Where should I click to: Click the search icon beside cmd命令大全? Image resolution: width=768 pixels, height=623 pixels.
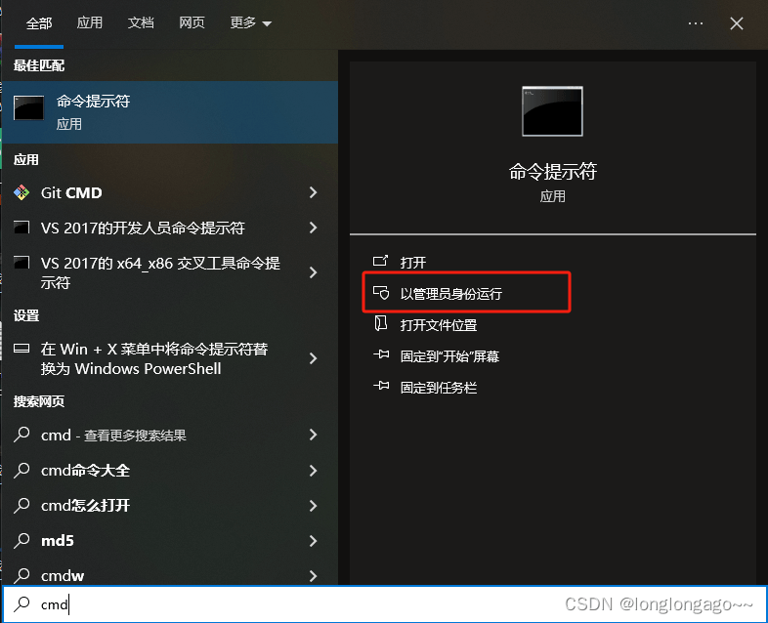click(21, 471)
